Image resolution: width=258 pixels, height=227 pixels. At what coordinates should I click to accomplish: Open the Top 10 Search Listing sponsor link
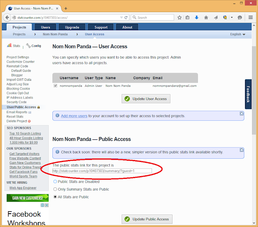pyautogui.click(x=25, y=133)
